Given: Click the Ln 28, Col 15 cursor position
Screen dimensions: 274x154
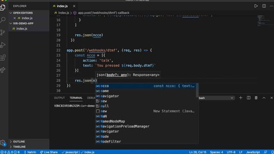Looking at the screenshot, I should pyautogui.click(x=198, y=152).
